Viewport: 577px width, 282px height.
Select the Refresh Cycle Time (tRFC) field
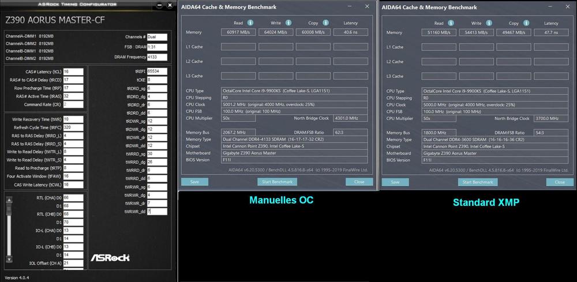coord(74,127)
